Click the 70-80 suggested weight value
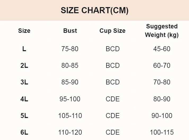189x140 pixels. [x=162, y=82]
